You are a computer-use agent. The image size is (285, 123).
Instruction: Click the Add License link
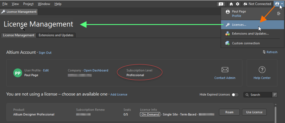(119, 94)
